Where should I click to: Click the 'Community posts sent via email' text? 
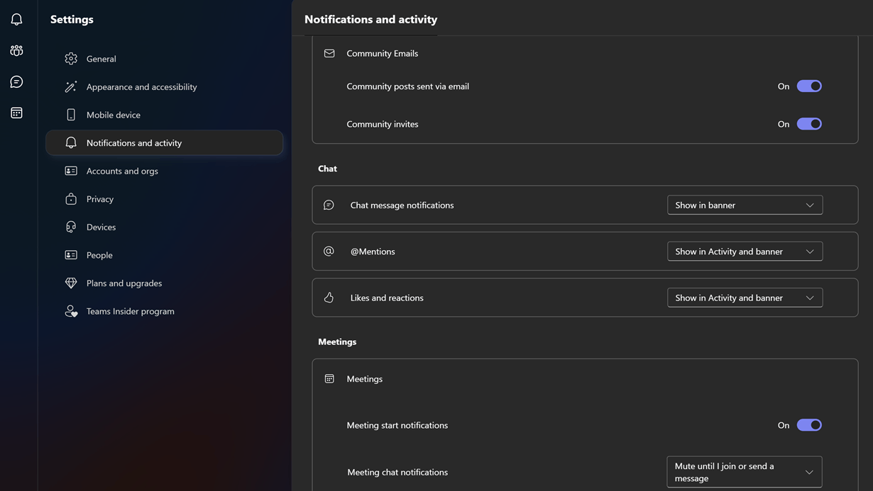tap(407, 86)
